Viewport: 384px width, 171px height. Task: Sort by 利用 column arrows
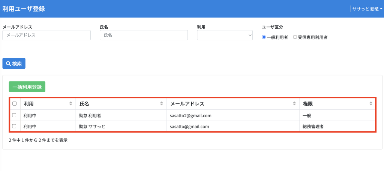(71, 103)
